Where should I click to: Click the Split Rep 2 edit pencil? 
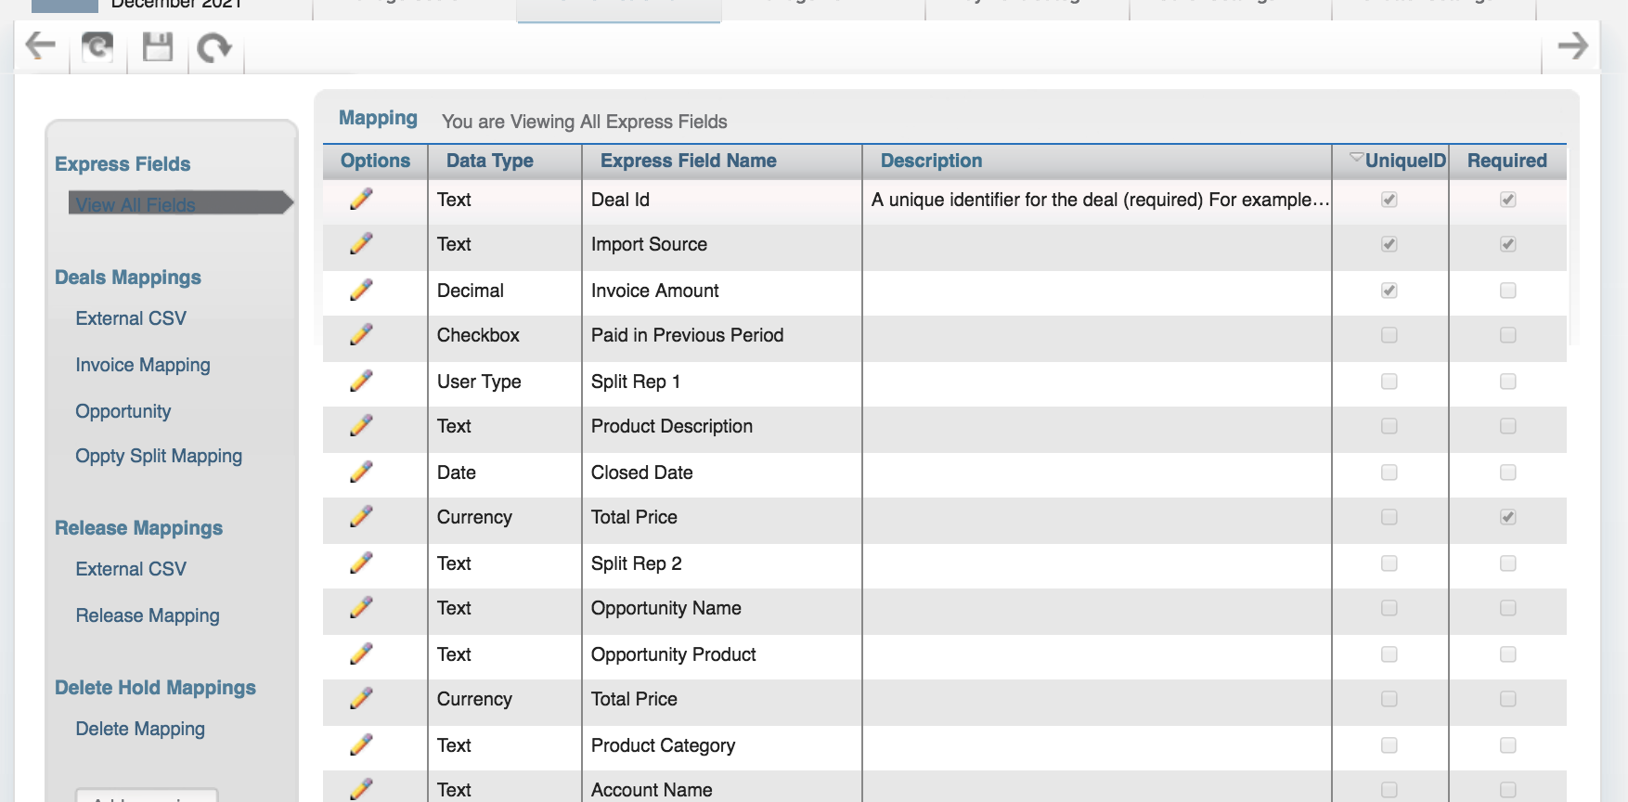pos(361,563)
